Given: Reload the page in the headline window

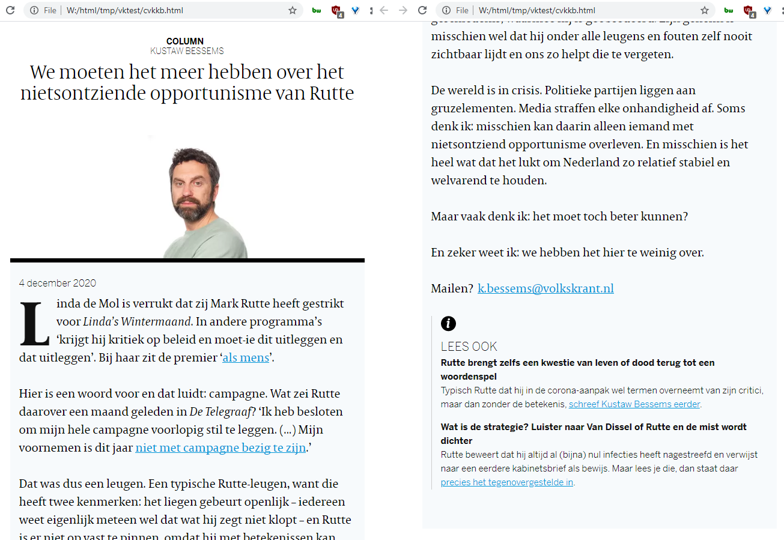Looking at the screenshot, I should click(10, 10).
